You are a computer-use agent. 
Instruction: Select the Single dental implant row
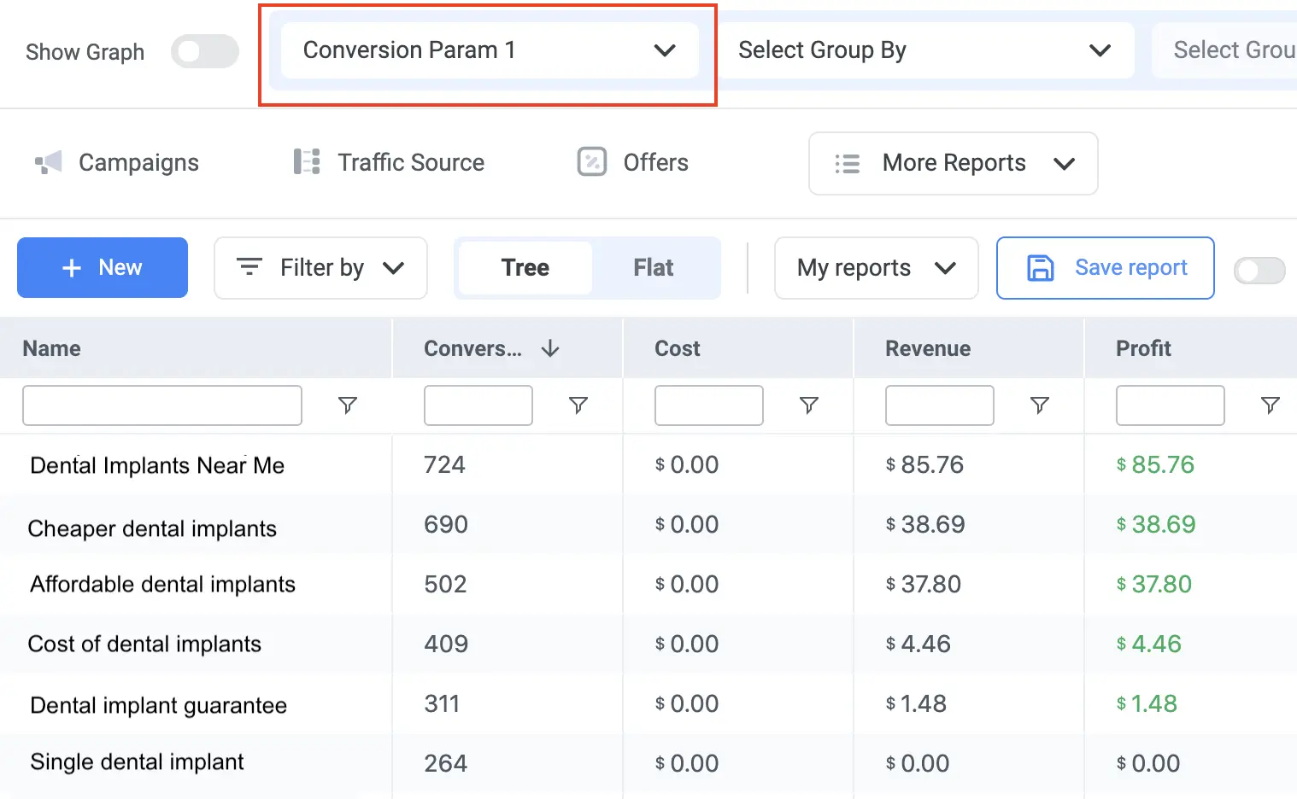point(648,763)
